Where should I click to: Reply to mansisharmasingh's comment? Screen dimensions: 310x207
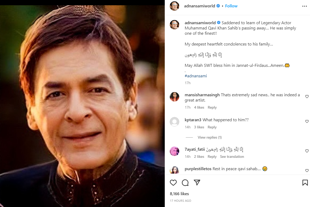pos(212,107)
